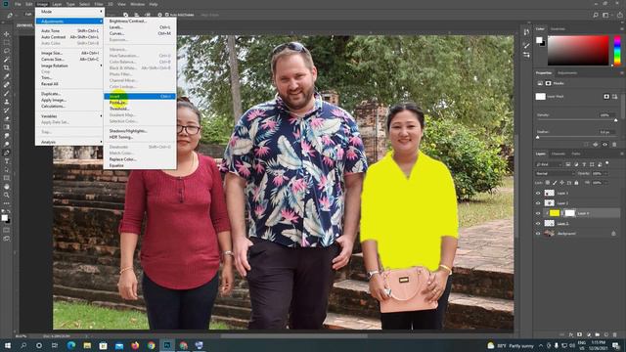This screenshot has height=352, width=626.
Task: Click the lock image pixels brush icon
Action: pyautogui.click(x=555, y=183)
